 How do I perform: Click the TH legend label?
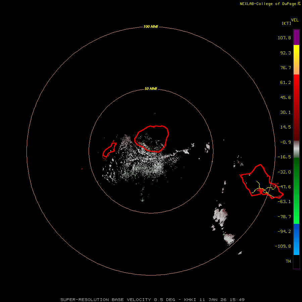(x=288, y=261)
